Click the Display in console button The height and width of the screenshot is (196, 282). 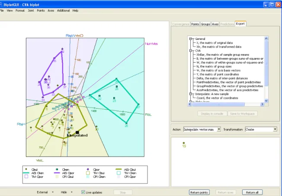212,113
